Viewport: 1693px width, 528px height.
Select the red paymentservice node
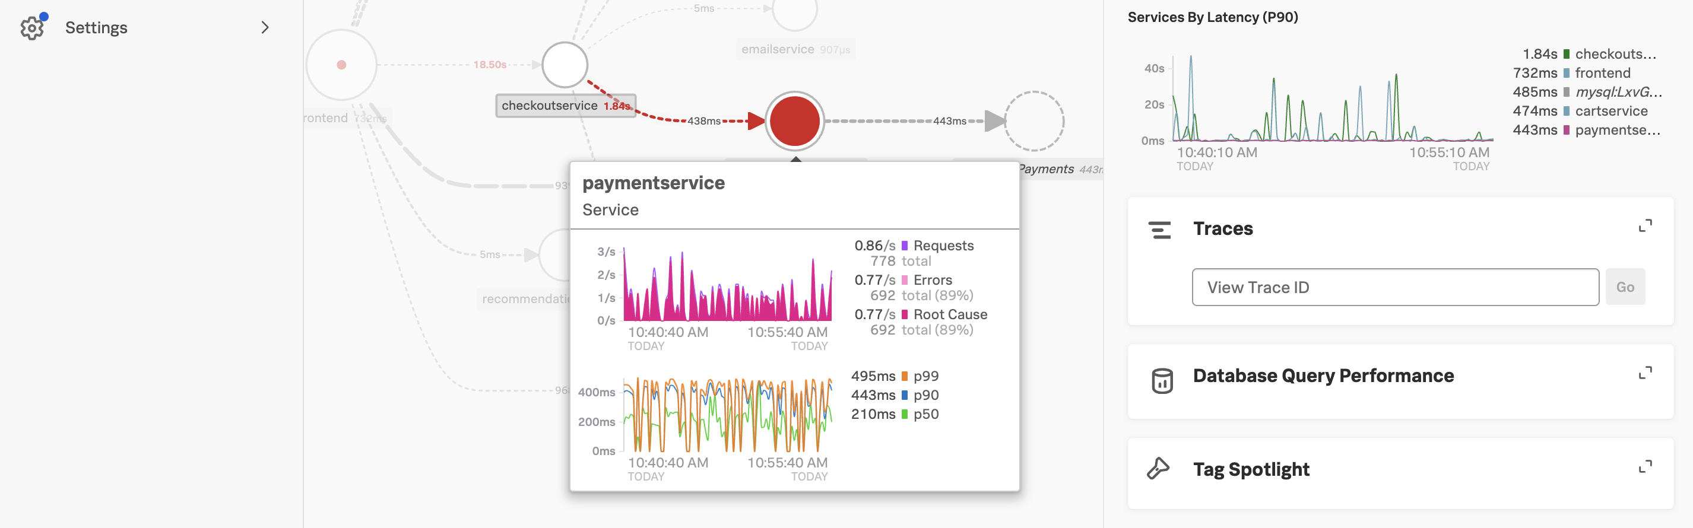(x=794, y=121)
